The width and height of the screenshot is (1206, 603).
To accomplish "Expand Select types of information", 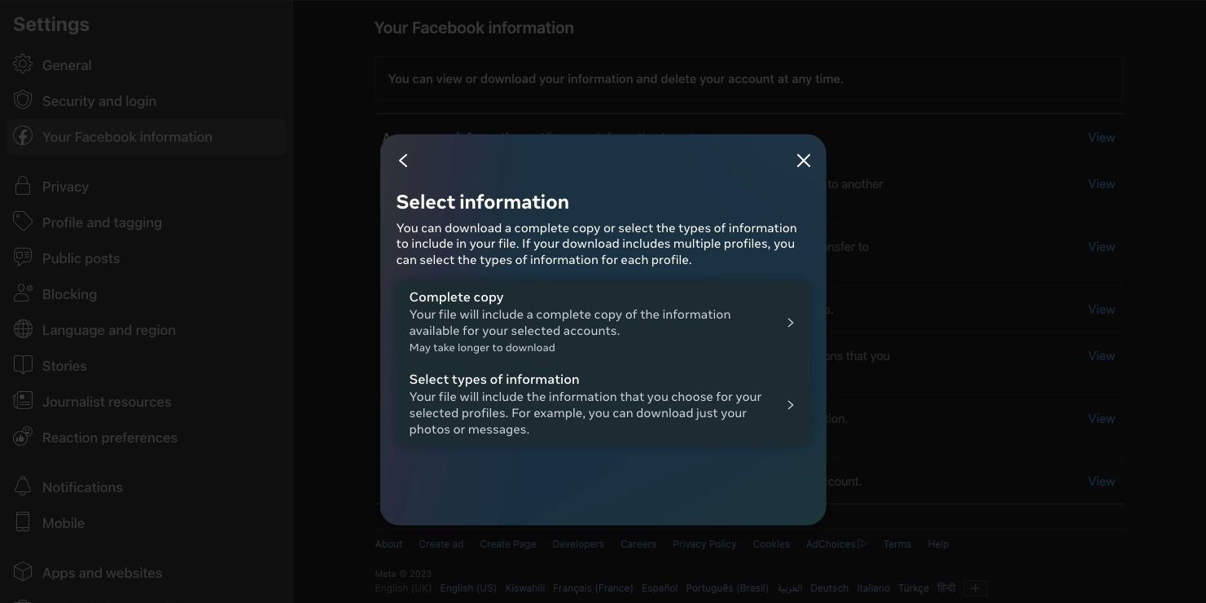I will pos(603,404).
